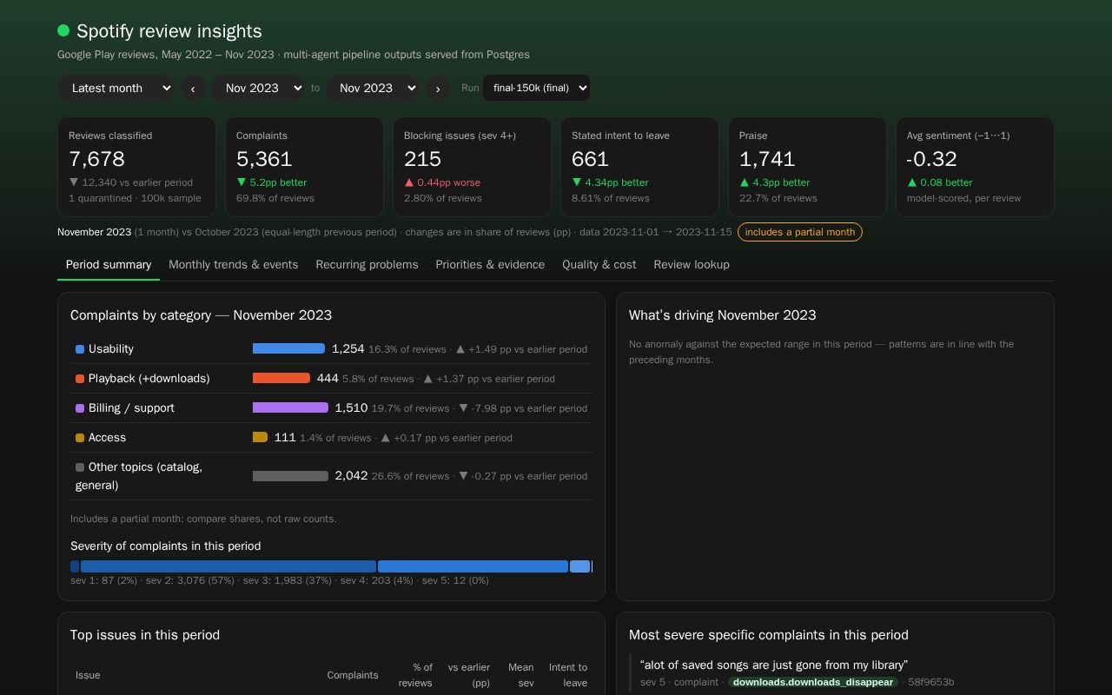Open the Quality & cost tab
1112x695 pixels.
tap(599, 264)
